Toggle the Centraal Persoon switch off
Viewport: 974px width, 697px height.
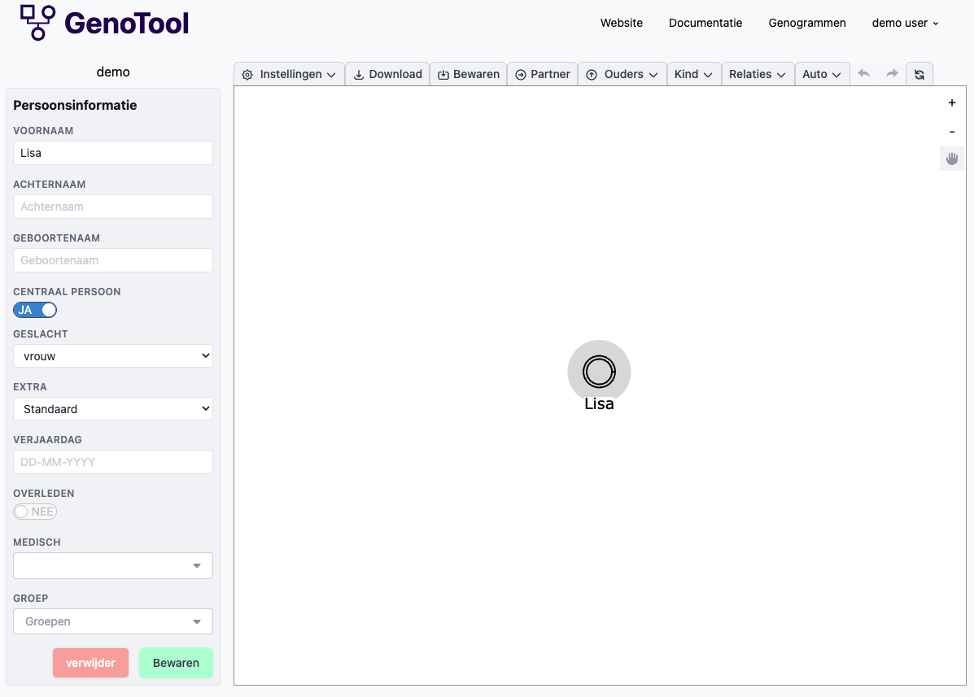coord(35,310)
